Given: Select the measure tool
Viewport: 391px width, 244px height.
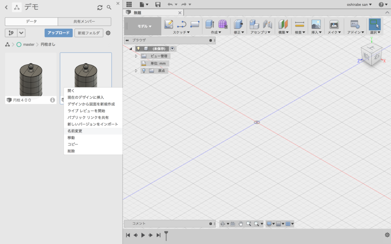Looking at the screenshot, I should point(299,24).
